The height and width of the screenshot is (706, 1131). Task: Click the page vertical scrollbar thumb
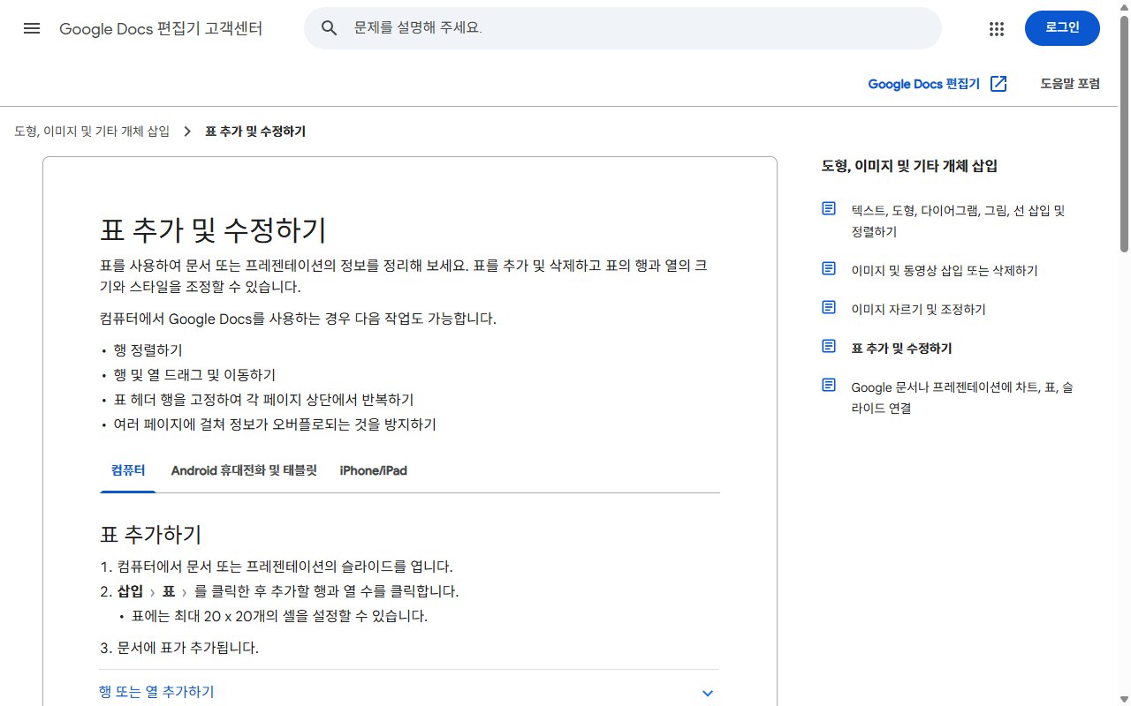coord(1124,132)
